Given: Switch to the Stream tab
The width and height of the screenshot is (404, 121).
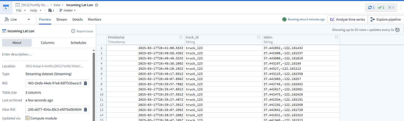Looking at the screenshot, I should (61, 19).
